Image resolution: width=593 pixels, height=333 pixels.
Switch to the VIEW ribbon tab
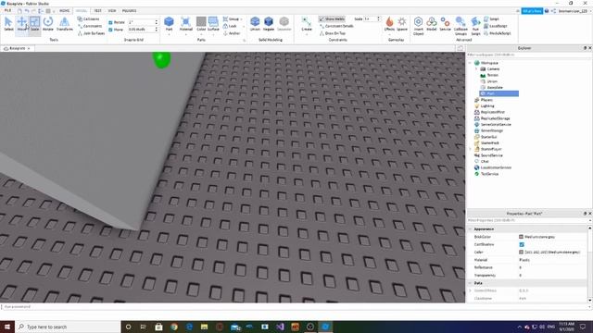112,10
